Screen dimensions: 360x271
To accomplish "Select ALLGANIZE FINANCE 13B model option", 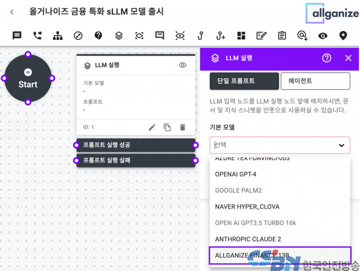I will pos(280,255).
